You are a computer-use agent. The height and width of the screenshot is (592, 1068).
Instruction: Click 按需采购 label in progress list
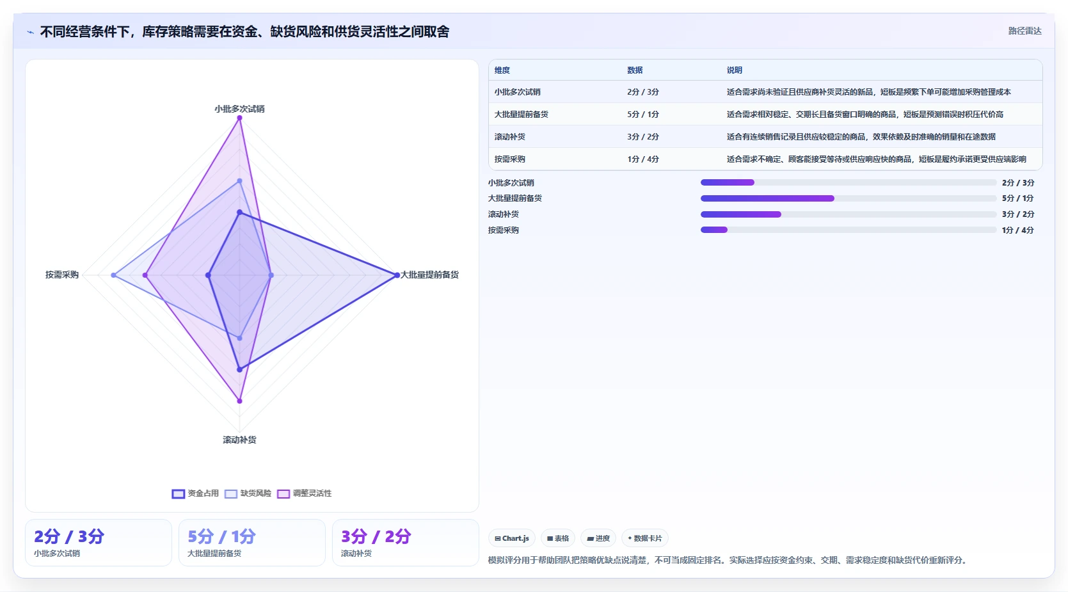click(x=503, y=230)
